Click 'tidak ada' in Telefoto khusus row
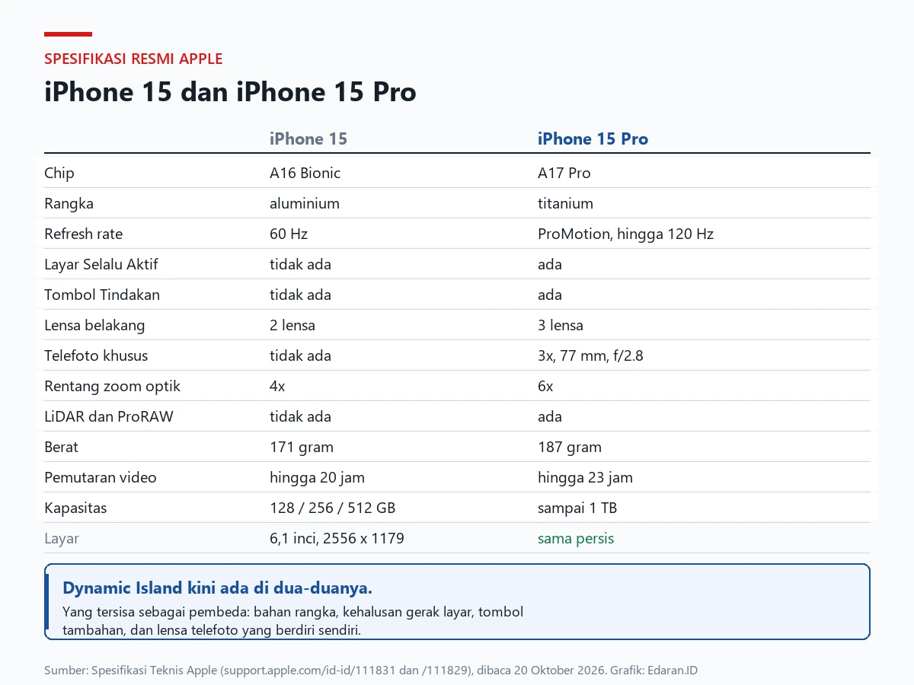914x685 pixels. [300, 355]
